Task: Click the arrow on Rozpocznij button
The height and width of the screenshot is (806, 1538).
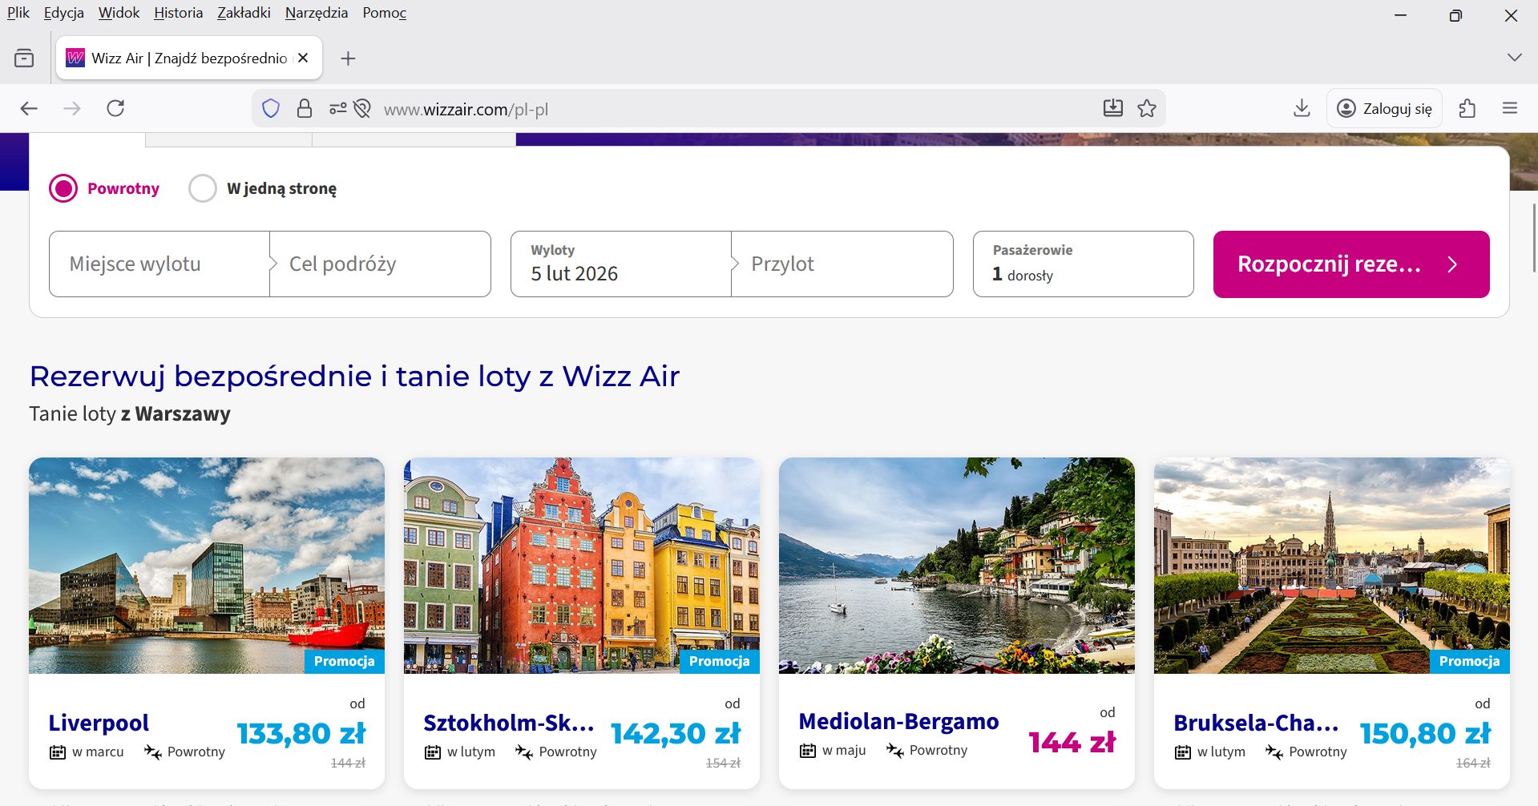Action: point(1452,264)
